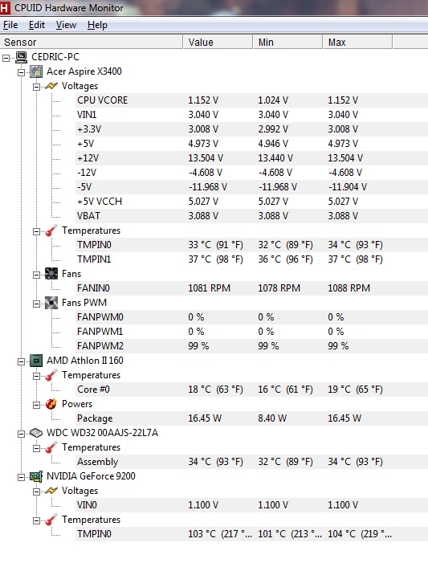Collapse the Acer Aspire X3400 Temperatures branch

tap(36, 231)
